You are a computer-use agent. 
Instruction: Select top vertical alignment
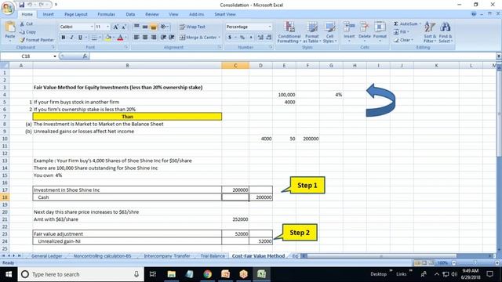[136, 27]
